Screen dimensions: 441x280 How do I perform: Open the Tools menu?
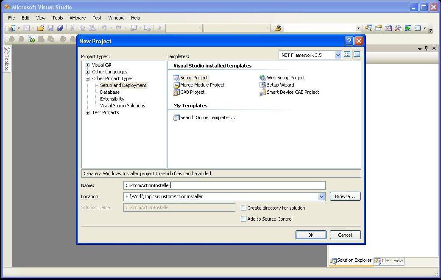[58, 18]
